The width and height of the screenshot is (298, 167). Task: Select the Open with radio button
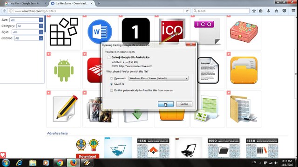coord(112,78)
